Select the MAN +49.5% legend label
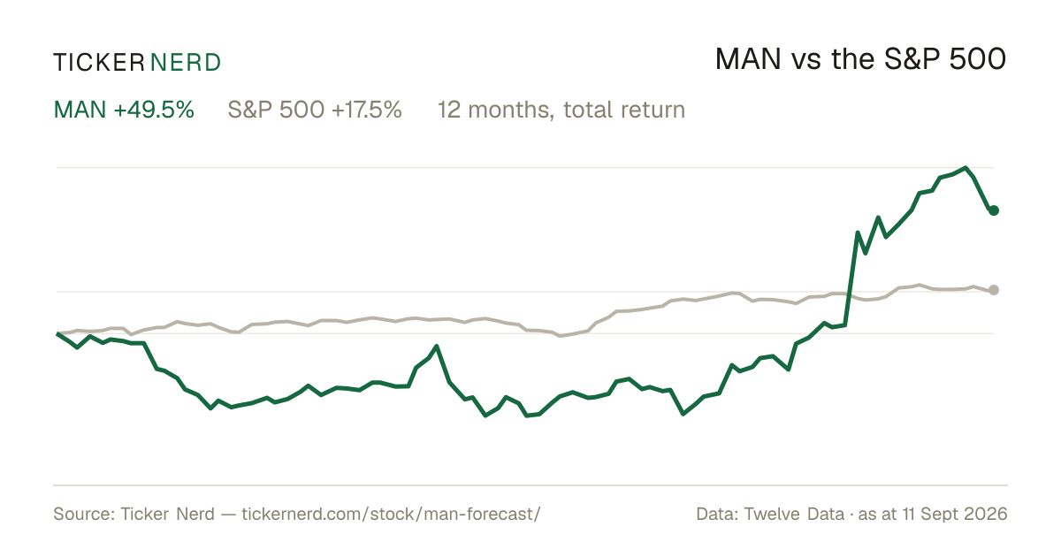This screenshot has width=1061, height=557. click(x=124, y=110)
